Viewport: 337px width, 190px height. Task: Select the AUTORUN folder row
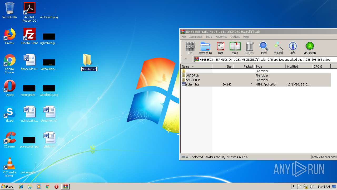255,75
